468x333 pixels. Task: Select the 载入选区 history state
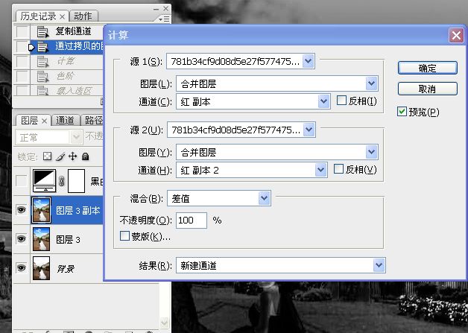(x=74, y=90)
